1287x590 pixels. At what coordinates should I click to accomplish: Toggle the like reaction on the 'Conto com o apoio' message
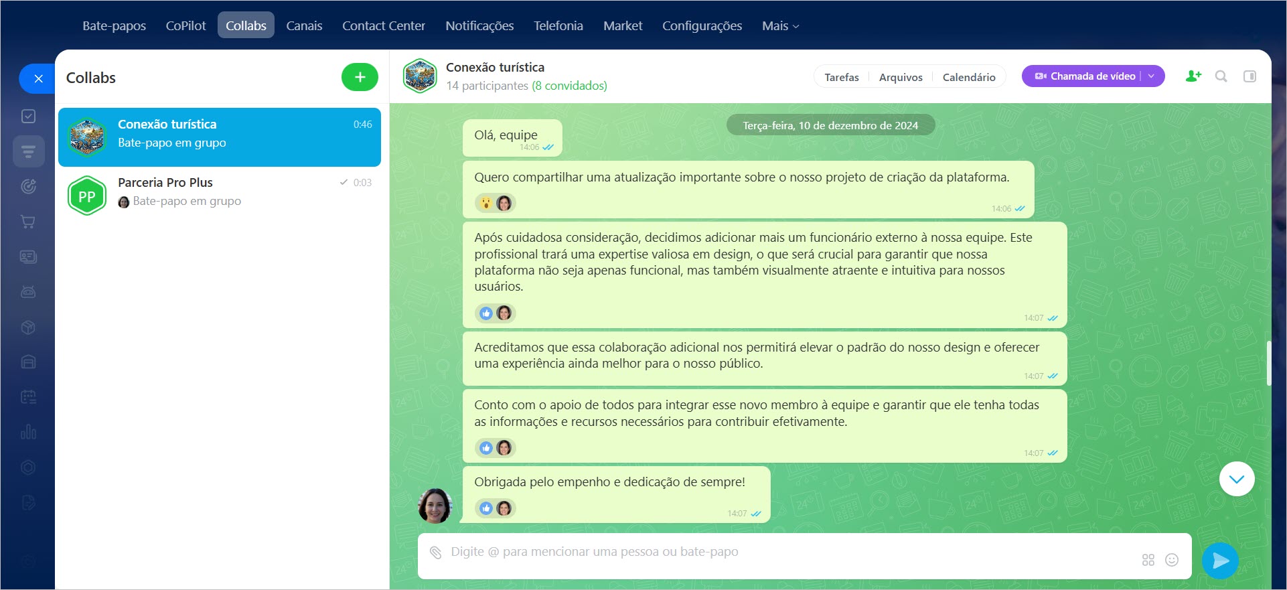(x=486, y=447)
